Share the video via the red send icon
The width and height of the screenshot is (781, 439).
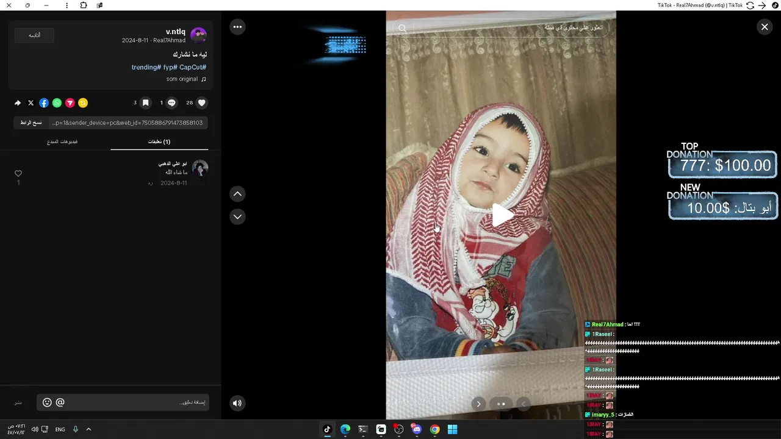click(x=70, y=103)
